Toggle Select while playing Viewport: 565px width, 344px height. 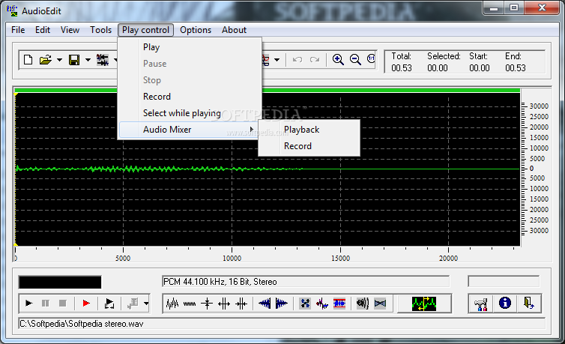[x=190, y=113]
